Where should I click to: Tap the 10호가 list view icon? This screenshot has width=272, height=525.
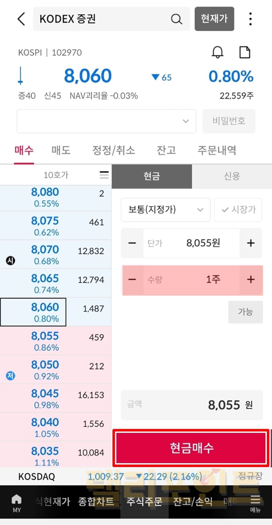coord(104,175)
